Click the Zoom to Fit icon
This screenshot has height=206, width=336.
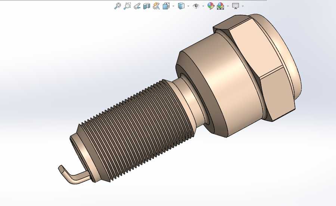[118, 6]
